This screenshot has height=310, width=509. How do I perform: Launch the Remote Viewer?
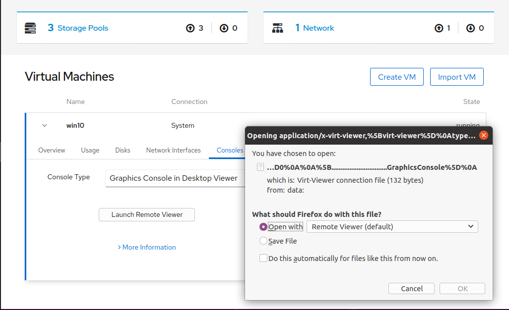146,214
